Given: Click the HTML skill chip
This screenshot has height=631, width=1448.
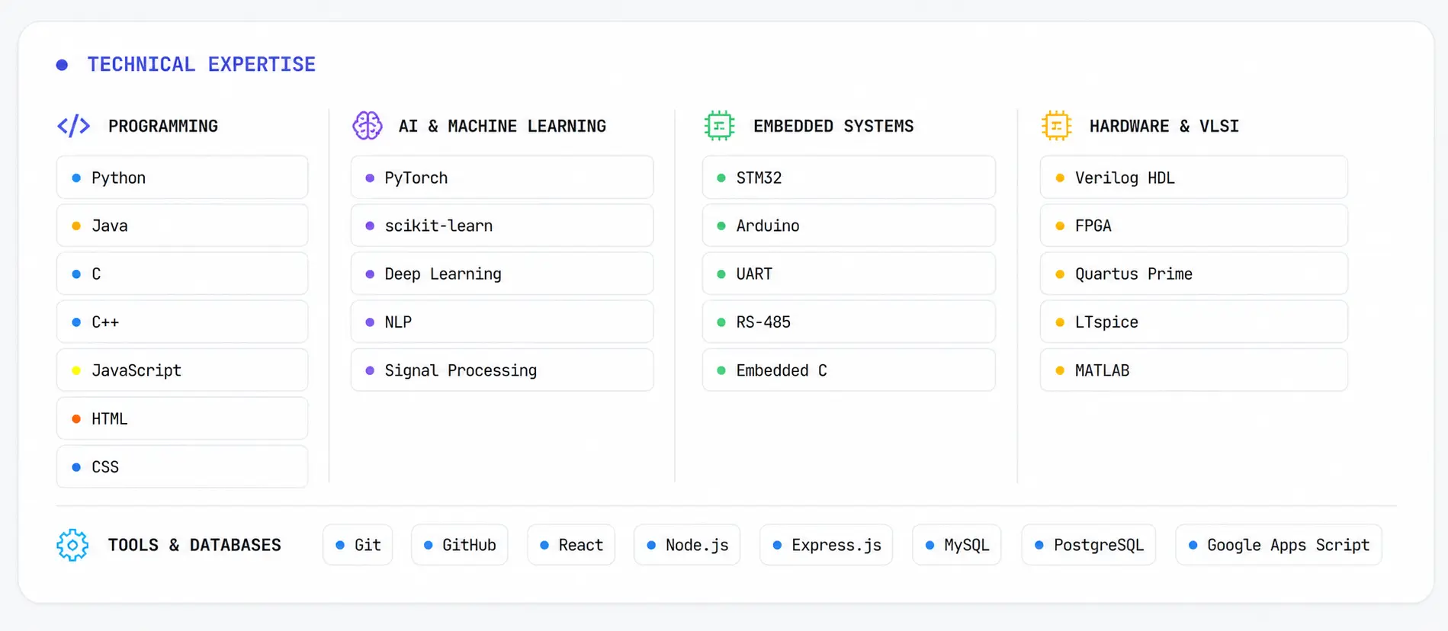Looking at the screenshot, I should pyautogui.click(x=182, y=418).
